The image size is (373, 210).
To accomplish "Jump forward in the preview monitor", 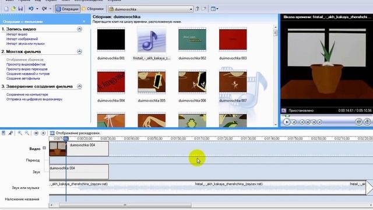I will click(320, 122).
